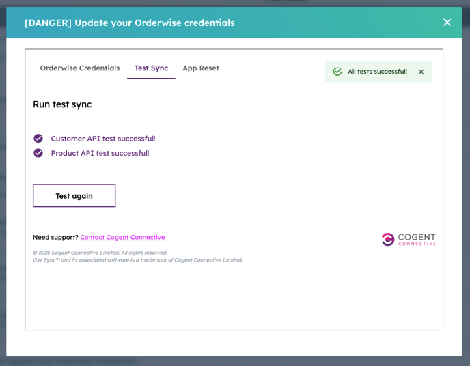Click the 2025 Cogent Connective copyright line

[x=100, y=253]
